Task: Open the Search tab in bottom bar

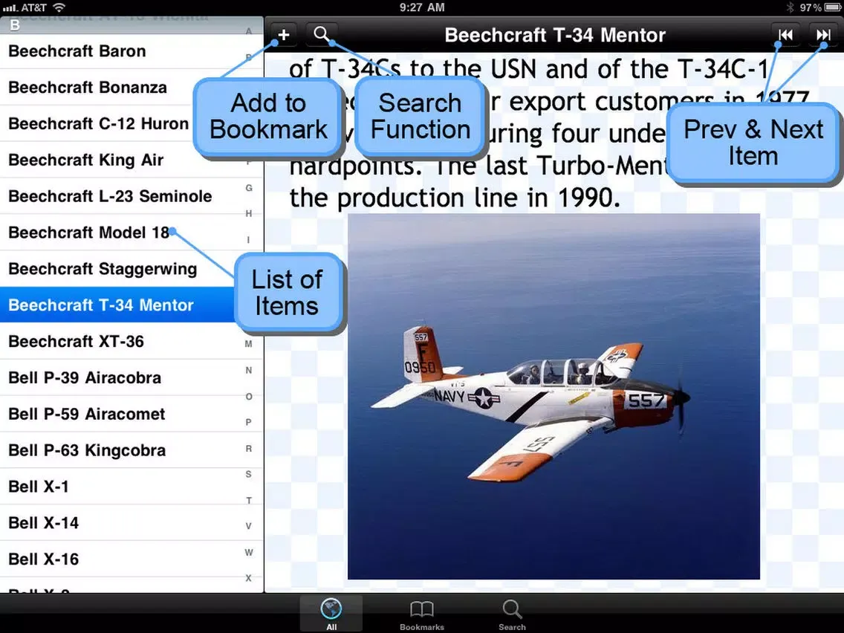Action: tap(512, 614)
